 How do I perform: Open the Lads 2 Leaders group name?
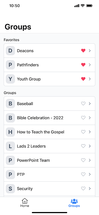tap(31, 146)
